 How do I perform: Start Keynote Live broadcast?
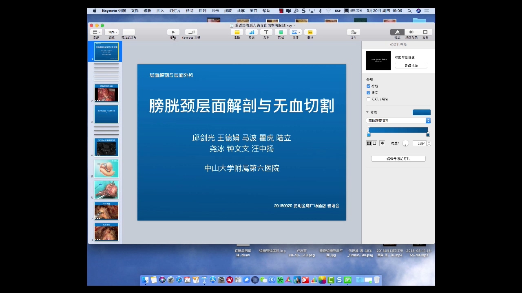[x=191, y=32]
